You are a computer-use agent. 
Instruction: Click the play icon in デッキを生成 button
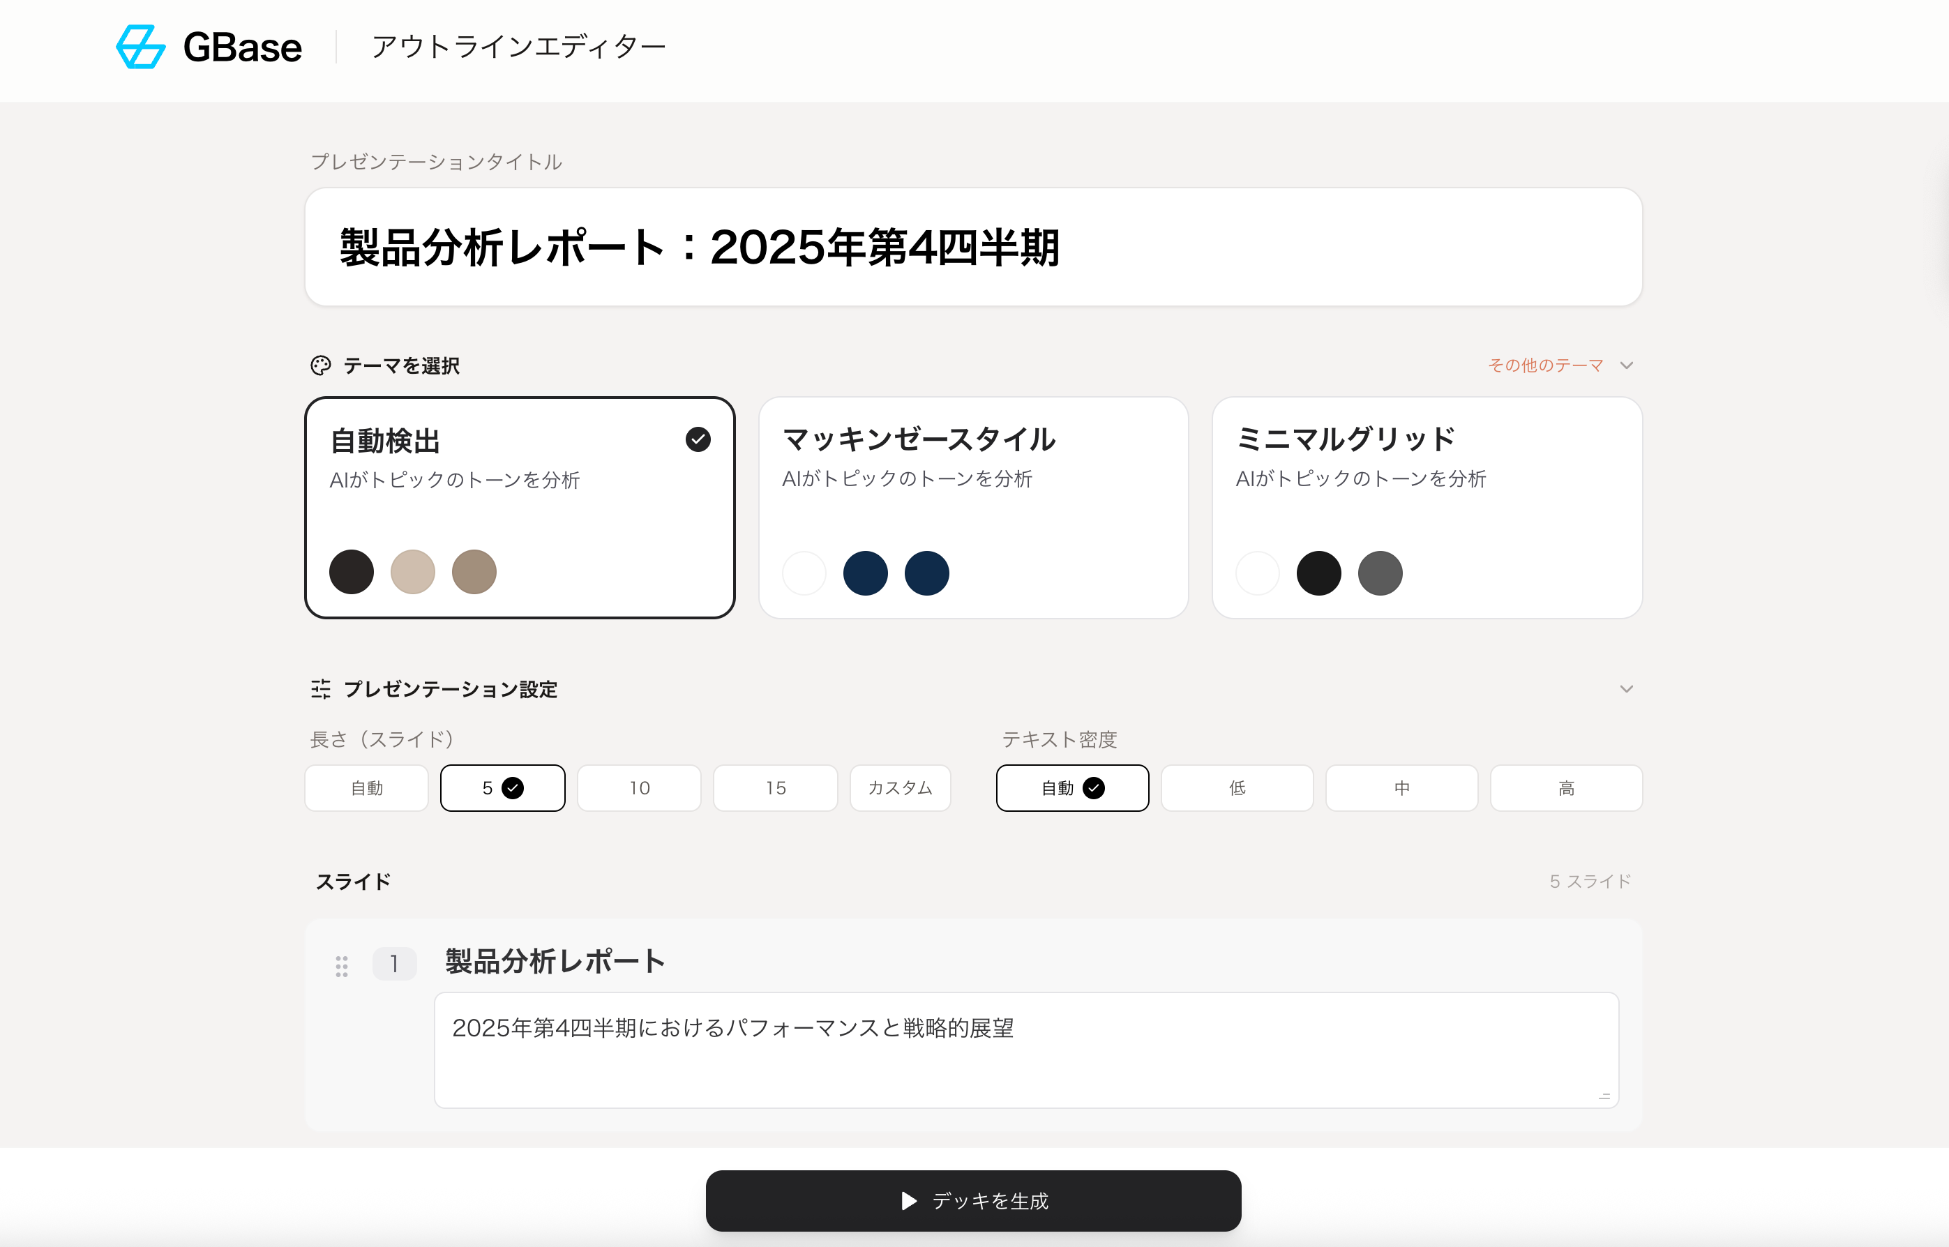[910, 1201]
